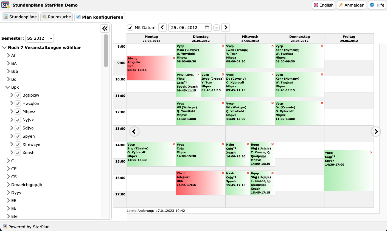Switch to the Raumsuche tab
The image size is (387, 231).
57,17
